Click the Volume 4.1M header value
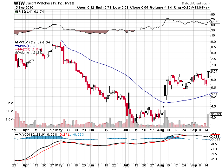This screenshot has width=222, height=168. click(161, 7)
